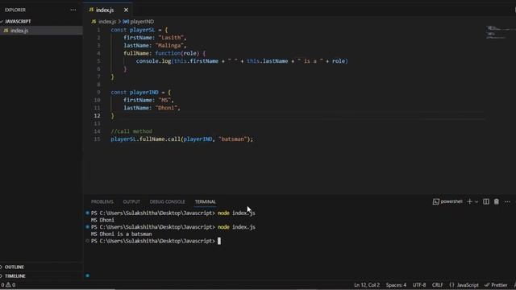Switch to the DEBUG CONSOLE tab

167,201
